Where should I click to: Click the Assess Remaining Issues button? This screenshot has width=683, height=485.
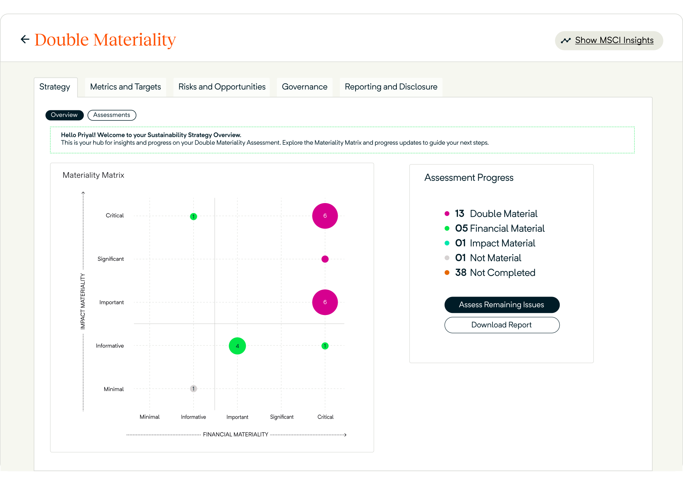coord(502,305)
